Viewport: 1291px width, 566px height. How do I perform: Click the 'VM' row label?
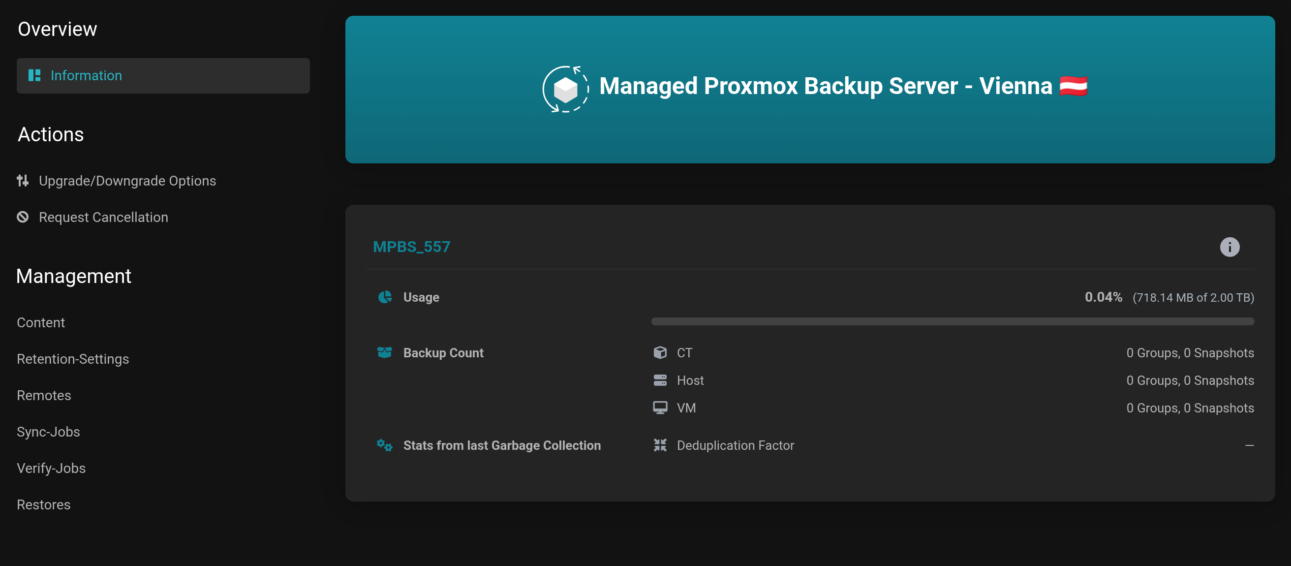click(x=686, y=408)
